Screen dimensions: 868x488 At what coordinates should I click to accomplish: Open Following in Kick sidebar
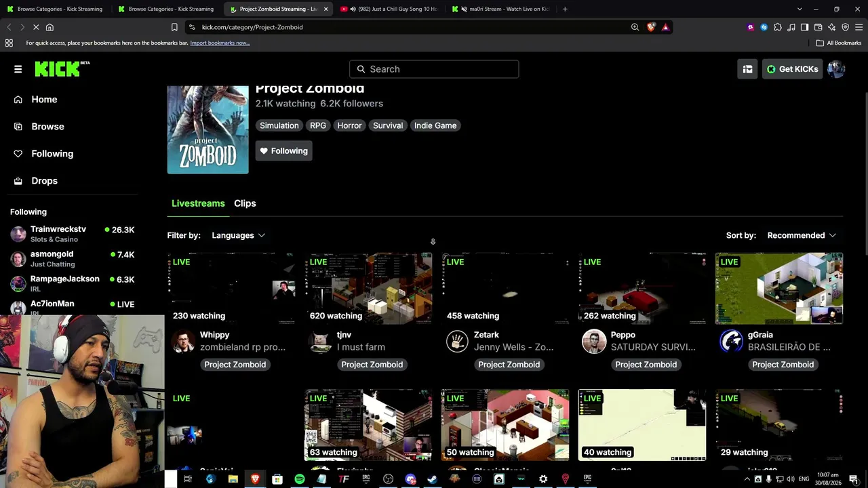(x=52, y=154)
